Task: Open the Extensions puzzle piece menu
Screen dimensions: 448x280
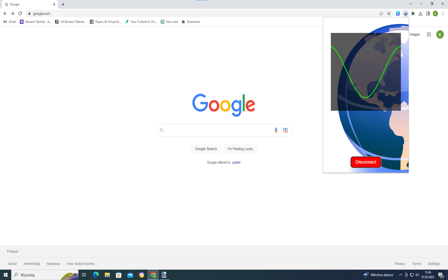Action: pyautogui.click(x=413, y=14)
